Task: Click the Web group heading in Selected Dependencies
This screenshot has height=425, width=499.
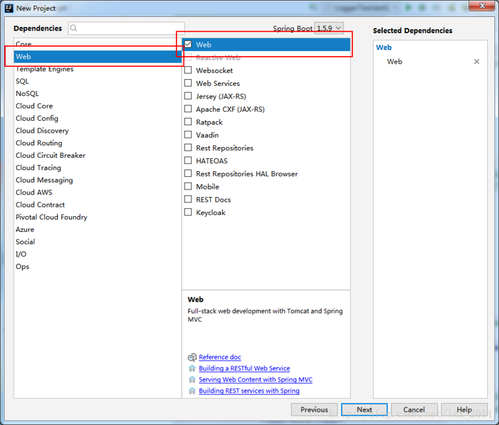Action: coord(384,48)
